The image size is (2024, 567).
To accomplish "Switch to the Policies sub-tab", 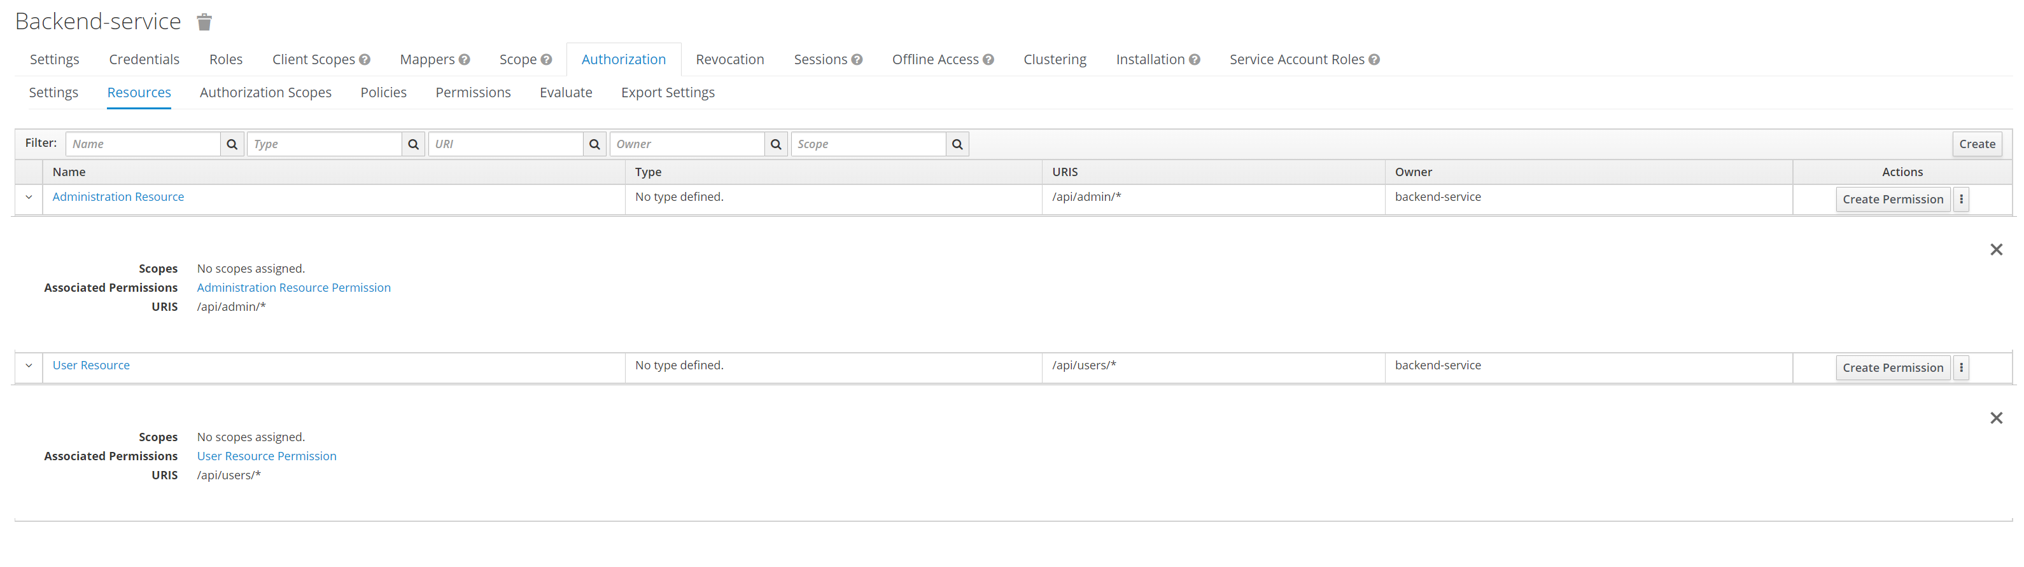I will pyautogui.click(x=383, y=93).
